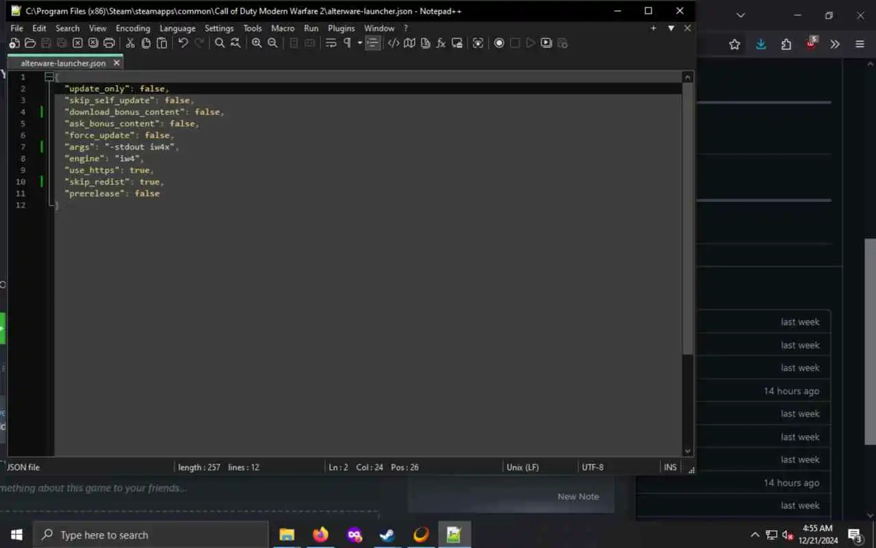Click the Zoom Out icon
Image resolution: width=876 pixels, height=548 pixels.
click(272, 43)
